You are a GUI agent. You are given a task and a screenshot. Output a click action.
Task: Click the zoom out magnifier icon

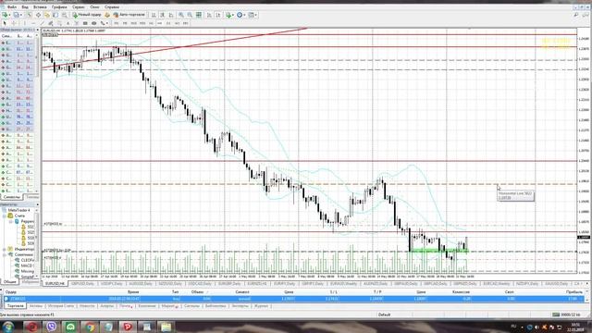click(x=190, y=15)
